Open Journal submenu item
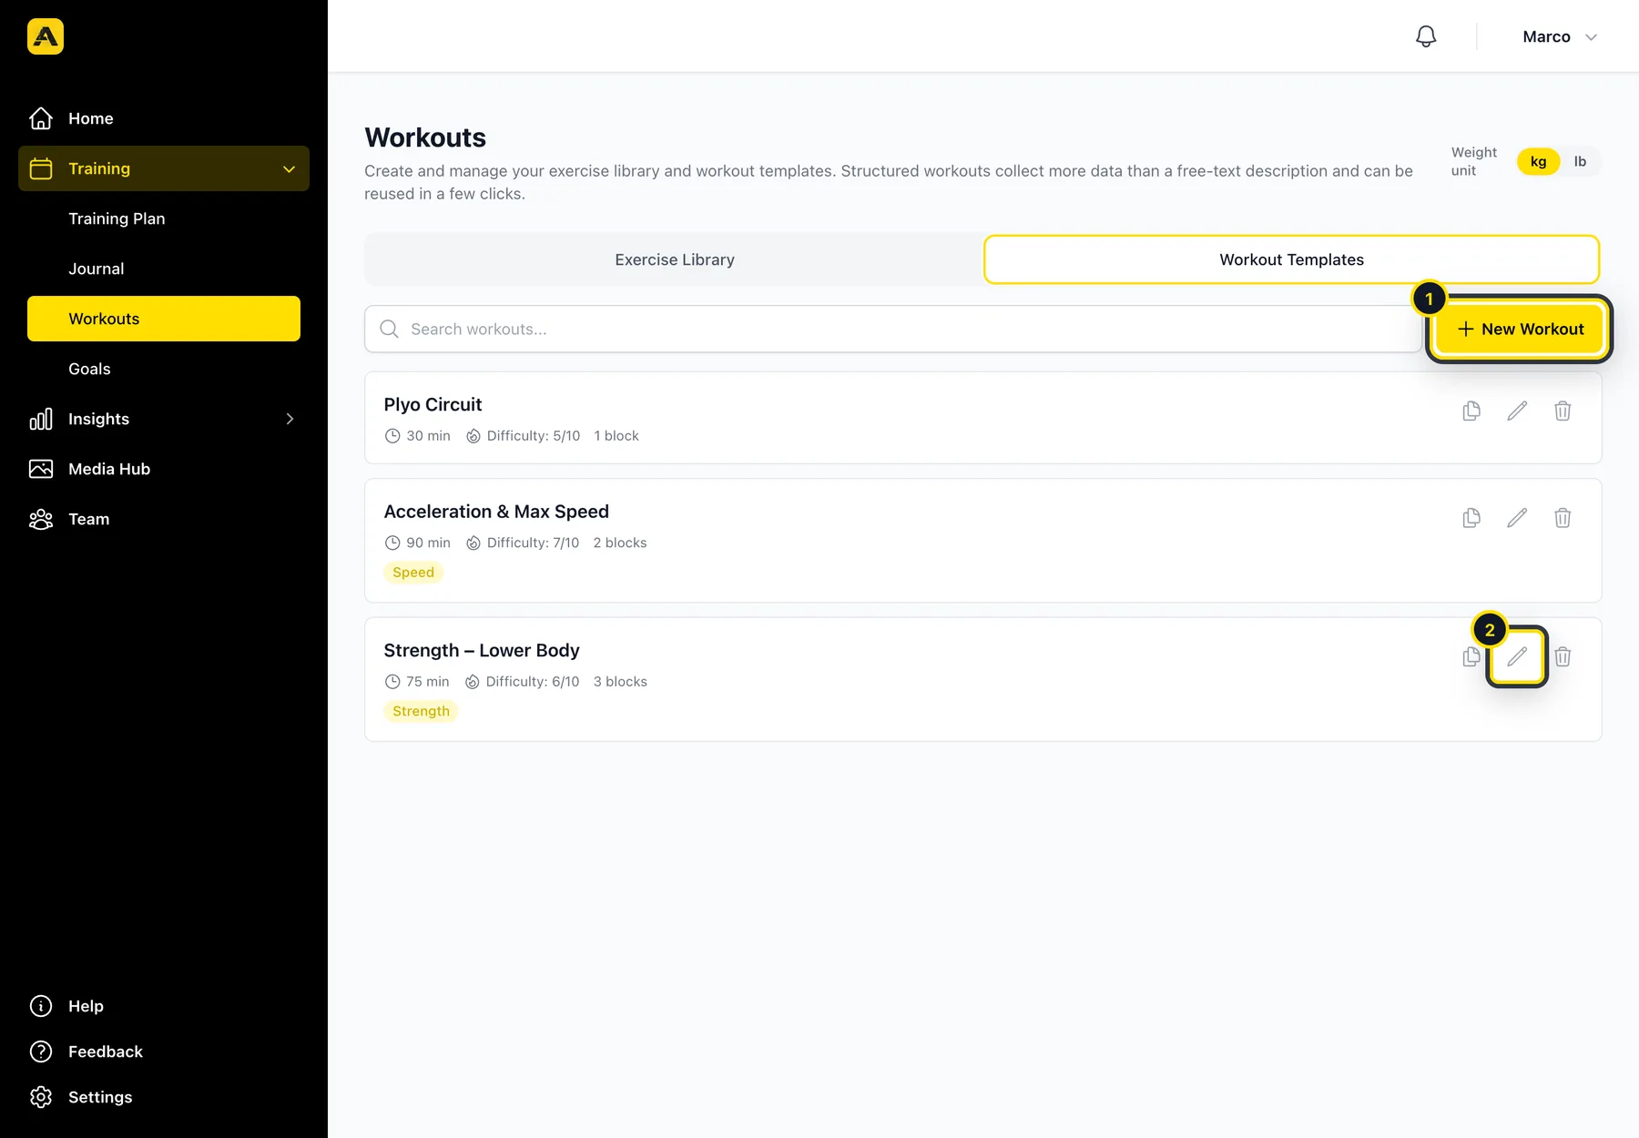This screenshot has height=1138, width=1639. click(x=164, y=269)
